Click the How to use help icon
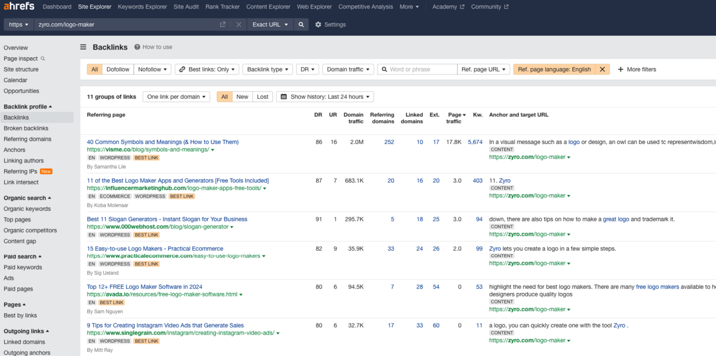The width and height of the screenshot is (716, 356). (137, 47)
